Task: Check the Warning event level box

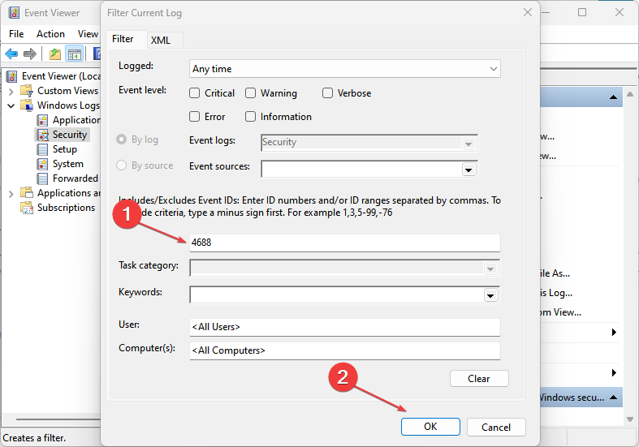Action: pos(251,93)
